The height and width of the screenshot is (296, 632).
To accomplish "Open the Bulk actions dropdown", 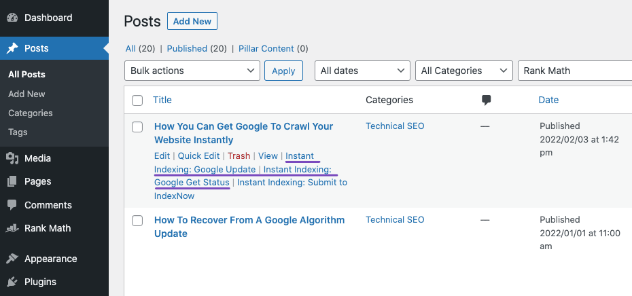I will [x=192, y=71].
